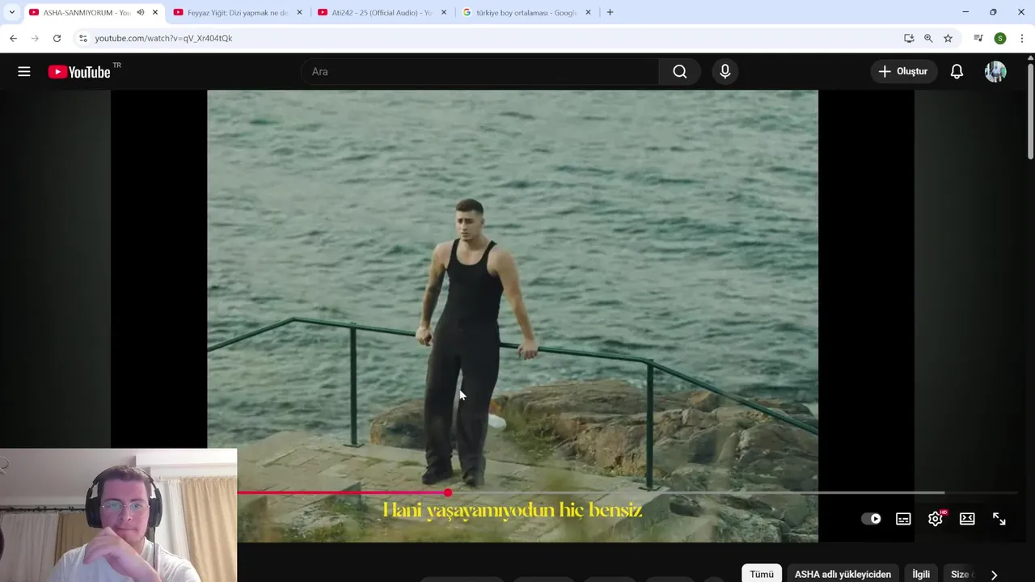Click the Ara search input field
The image size is (1035, 582).
pos(480,72)
